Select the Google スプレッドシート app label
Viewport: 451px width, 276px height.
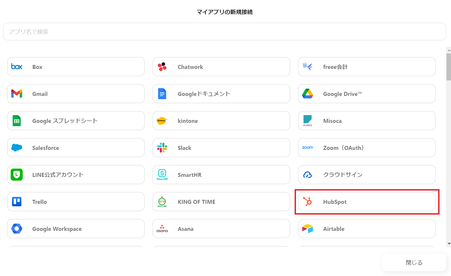click(65, 121)
